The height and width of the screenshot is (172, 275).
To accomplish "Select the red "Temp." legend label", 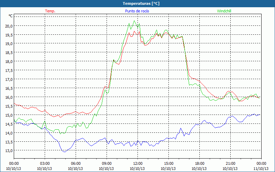I will pyautogui.click(x=50, y=11).
